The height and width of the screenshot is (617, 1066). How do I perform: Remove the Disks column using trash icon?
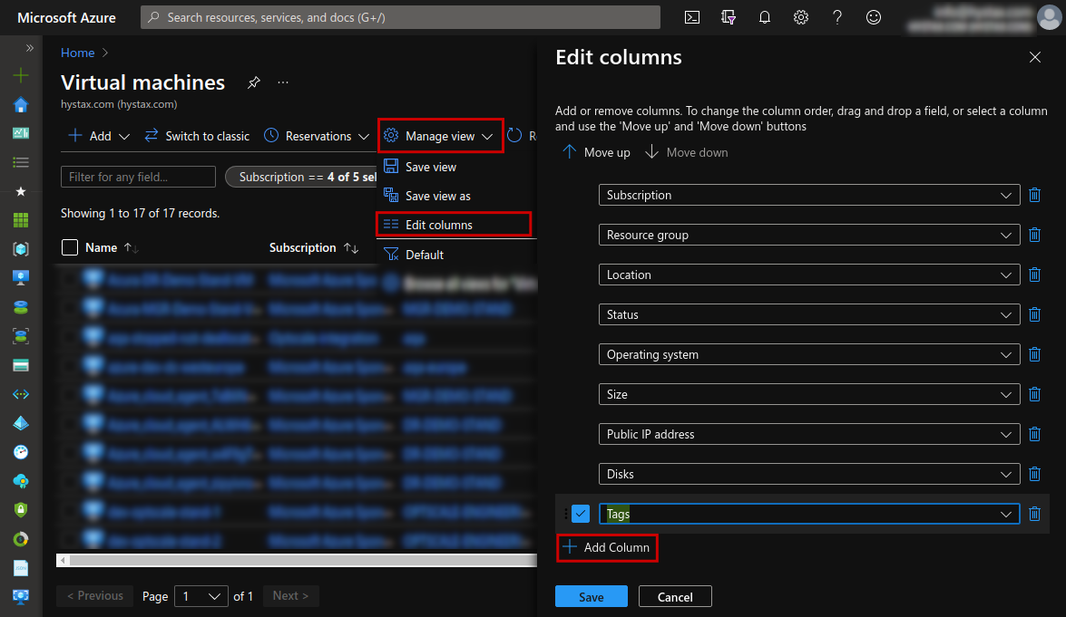pos(1035,475)
